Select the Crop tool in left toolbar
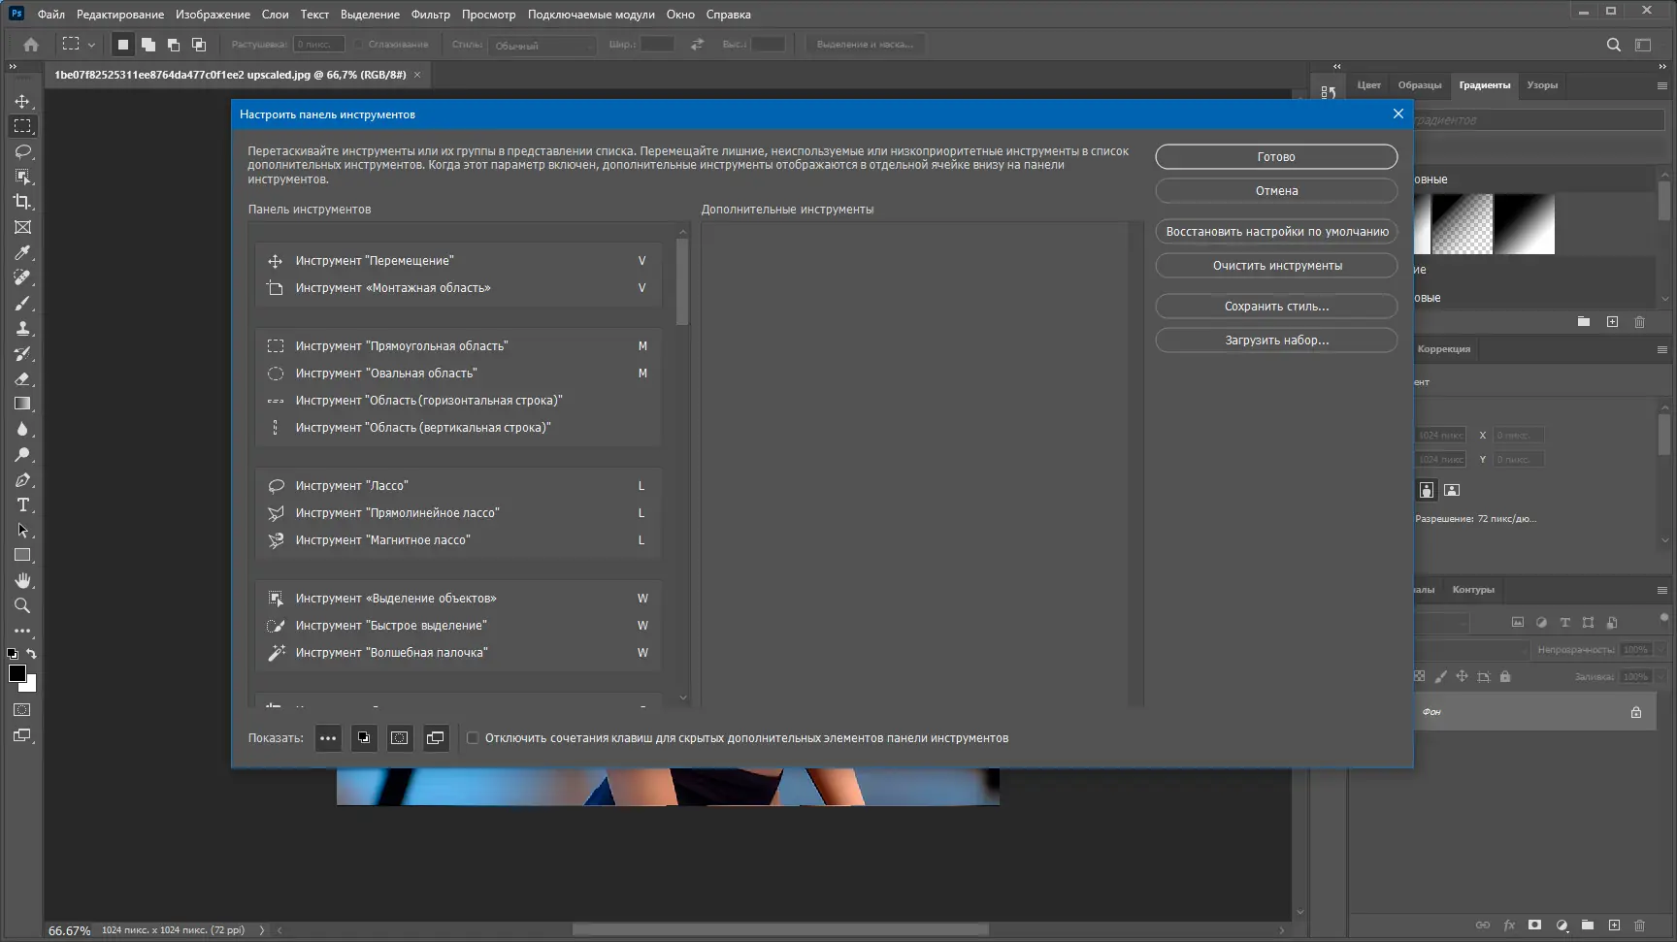 (x=22, y=202)
